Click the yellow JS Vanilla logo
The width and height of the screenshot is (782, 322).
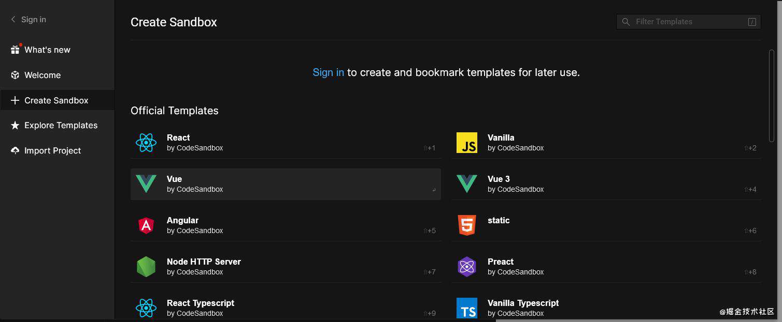467,143
